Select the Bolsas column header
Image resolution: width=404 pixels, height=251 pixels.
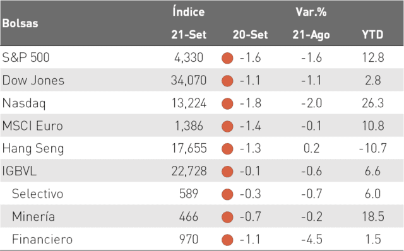pos(20,23)
